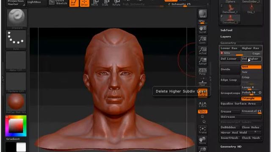Adjust the SPix slider
The image size is (271, 152).
(x=202, y=22)
